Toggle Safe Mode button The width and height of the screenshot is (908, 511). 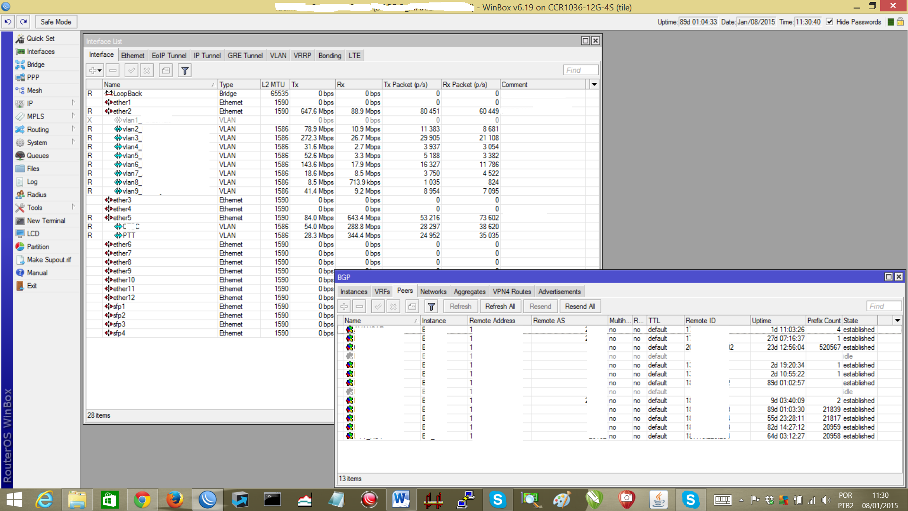[56, 22]
